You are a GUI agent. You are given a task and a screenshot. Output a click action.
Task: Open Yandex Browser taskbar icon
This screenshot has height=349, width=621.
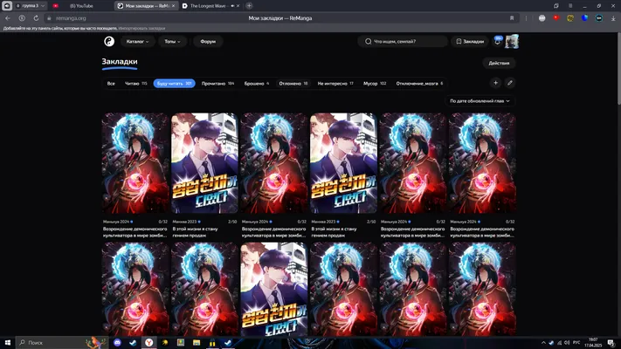[x=148, y=343]
